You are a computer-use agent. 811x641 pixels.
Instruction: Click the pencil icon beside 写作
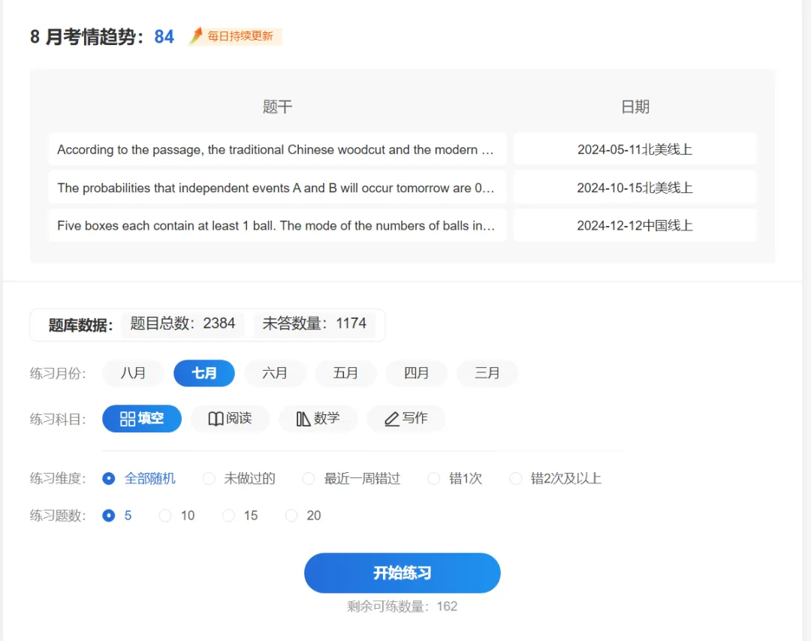pyautogui.click(x=390, y=419)
